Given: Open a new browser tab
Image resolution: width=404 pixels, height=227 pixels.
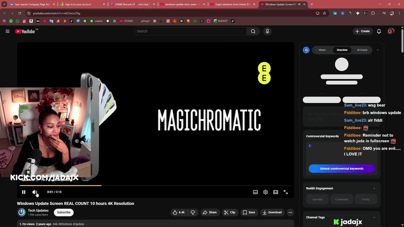Looking at the screenshot, I should [x=312, y=4].
